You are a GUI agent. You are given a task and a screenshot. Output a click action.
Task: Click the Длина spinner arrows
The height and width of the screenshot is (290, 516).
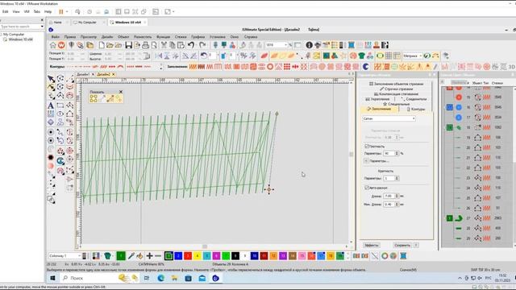(x=397, y=196)
